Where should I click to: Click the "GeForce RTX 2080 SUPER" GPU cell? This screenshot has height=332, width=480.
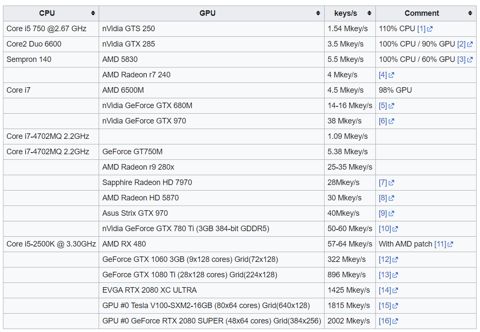211,321
